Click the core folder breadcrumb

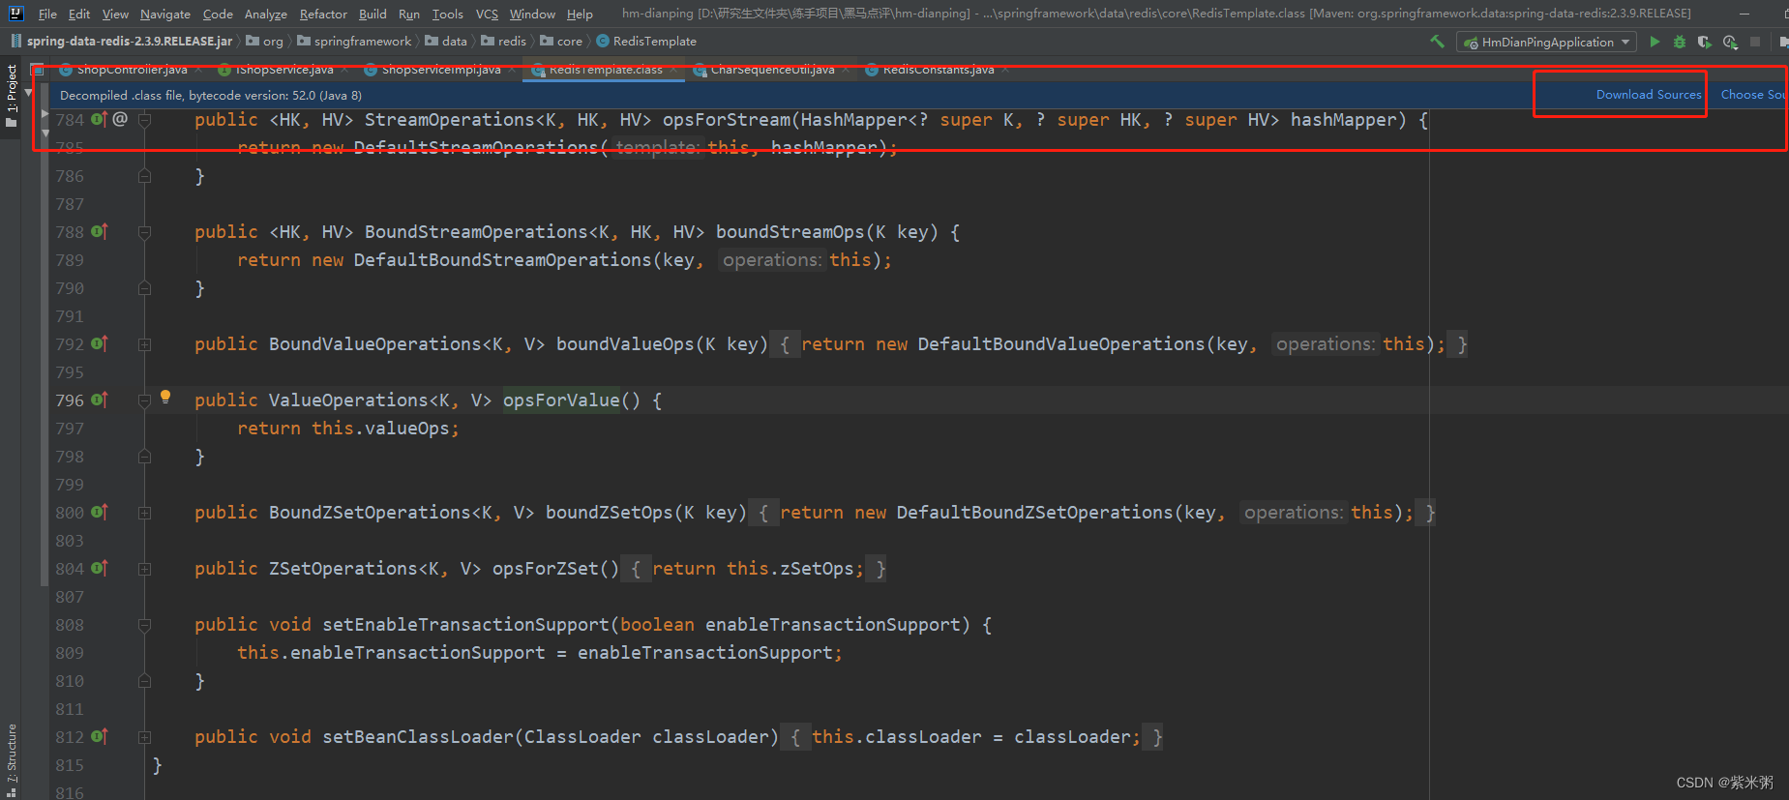(x=561, y=42)
